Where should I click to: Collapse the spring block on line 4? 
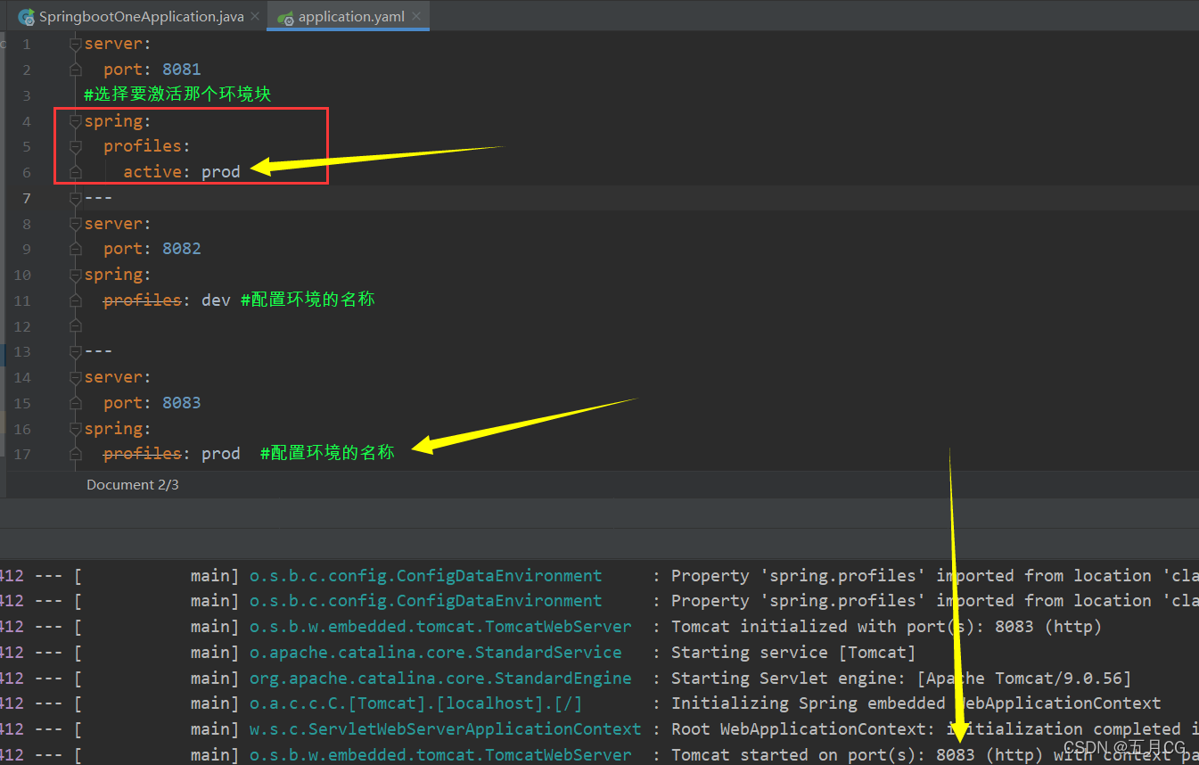click(x=76, y=120)
